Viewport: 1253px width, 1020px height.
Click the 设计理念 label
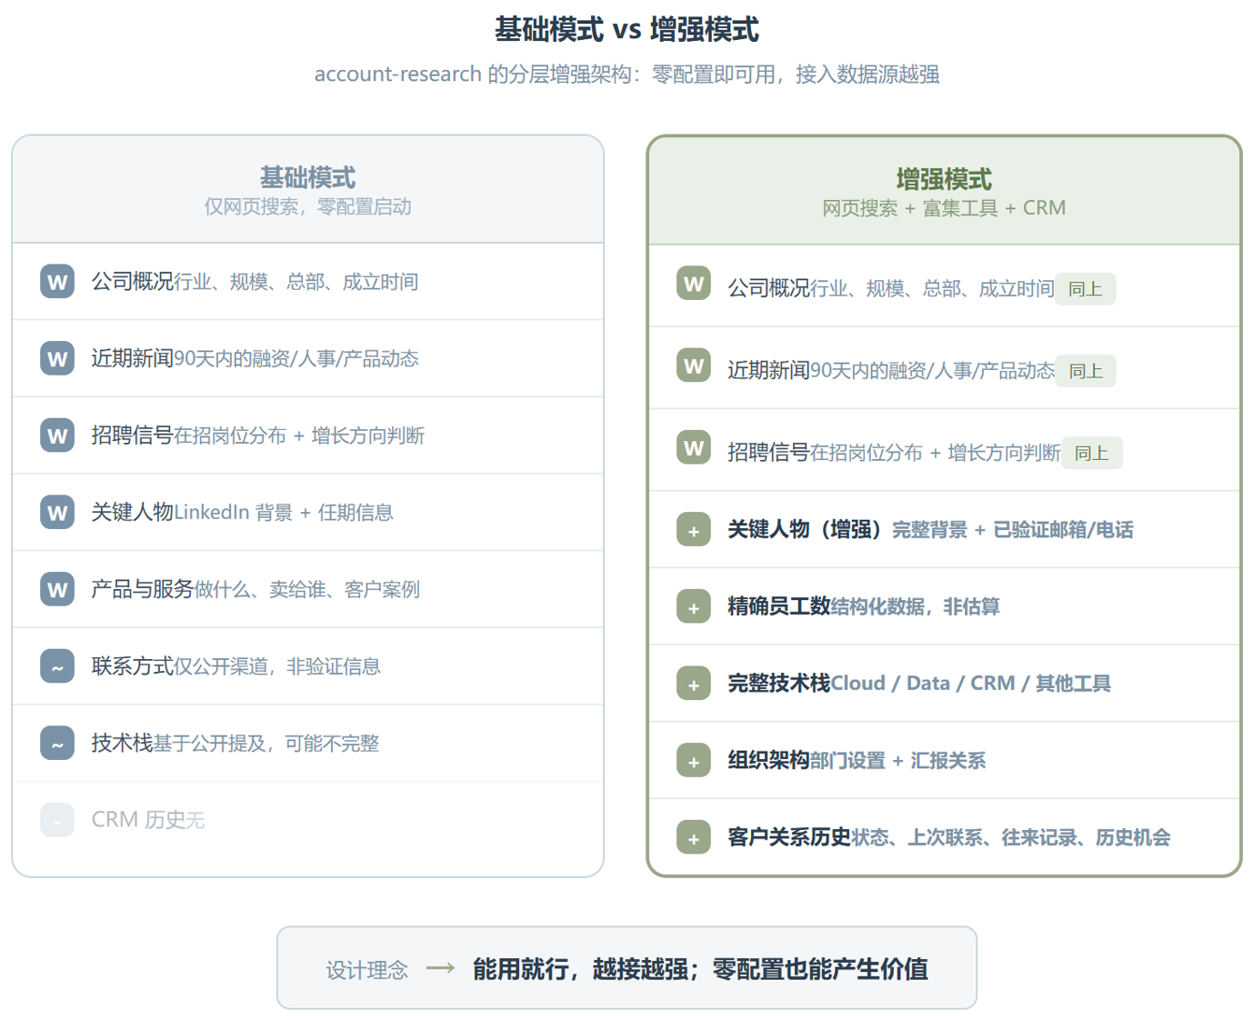click(x=366, y=970)
